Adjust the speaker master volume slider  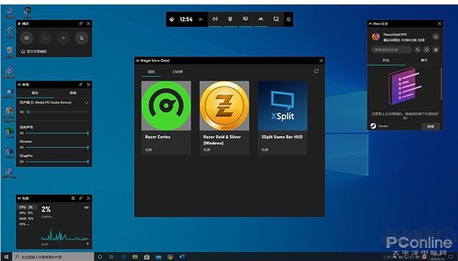click(x=57, y=112)
